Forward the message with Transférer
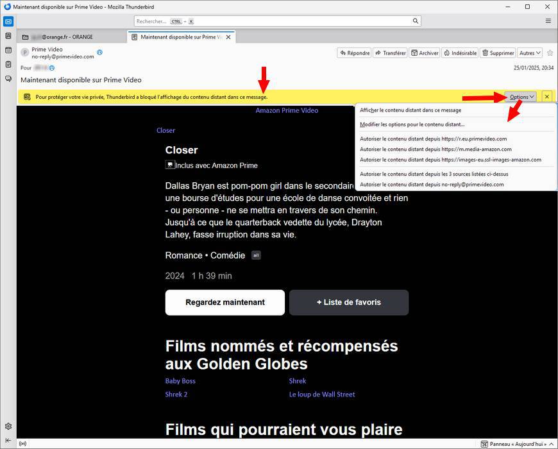Viewport: 558px width, 449px height. (390, 53)
